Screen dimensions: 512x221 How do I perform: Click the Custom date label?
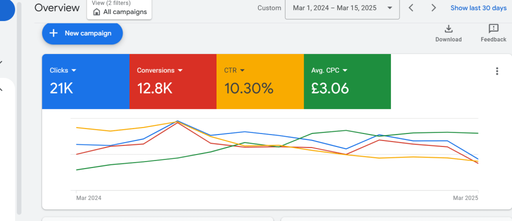pos(268,8)
